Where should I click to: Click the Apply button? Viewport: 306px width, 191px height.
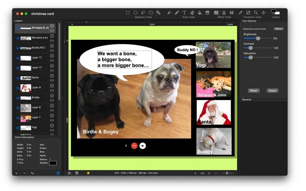coord(272,91)
